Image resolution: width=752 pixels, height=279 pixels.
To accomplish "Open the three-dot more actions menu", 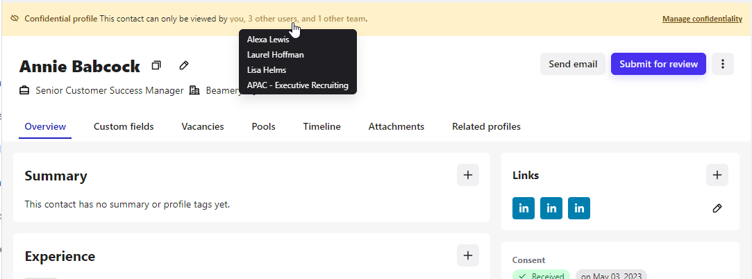I will (x=723, y=64).
